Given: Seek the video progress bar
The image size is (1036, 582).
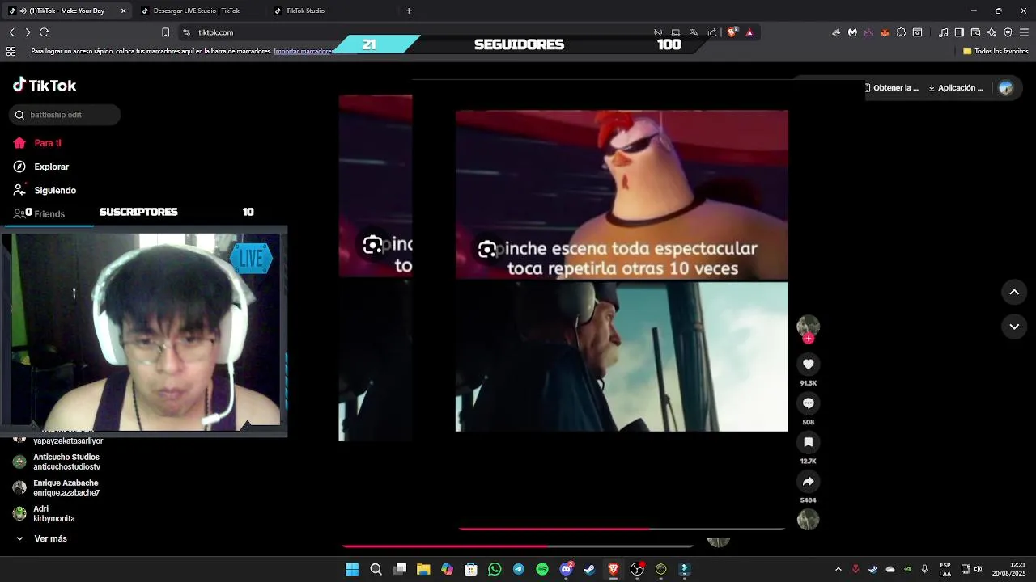Looking at the screenshot, I should (622, 529).
